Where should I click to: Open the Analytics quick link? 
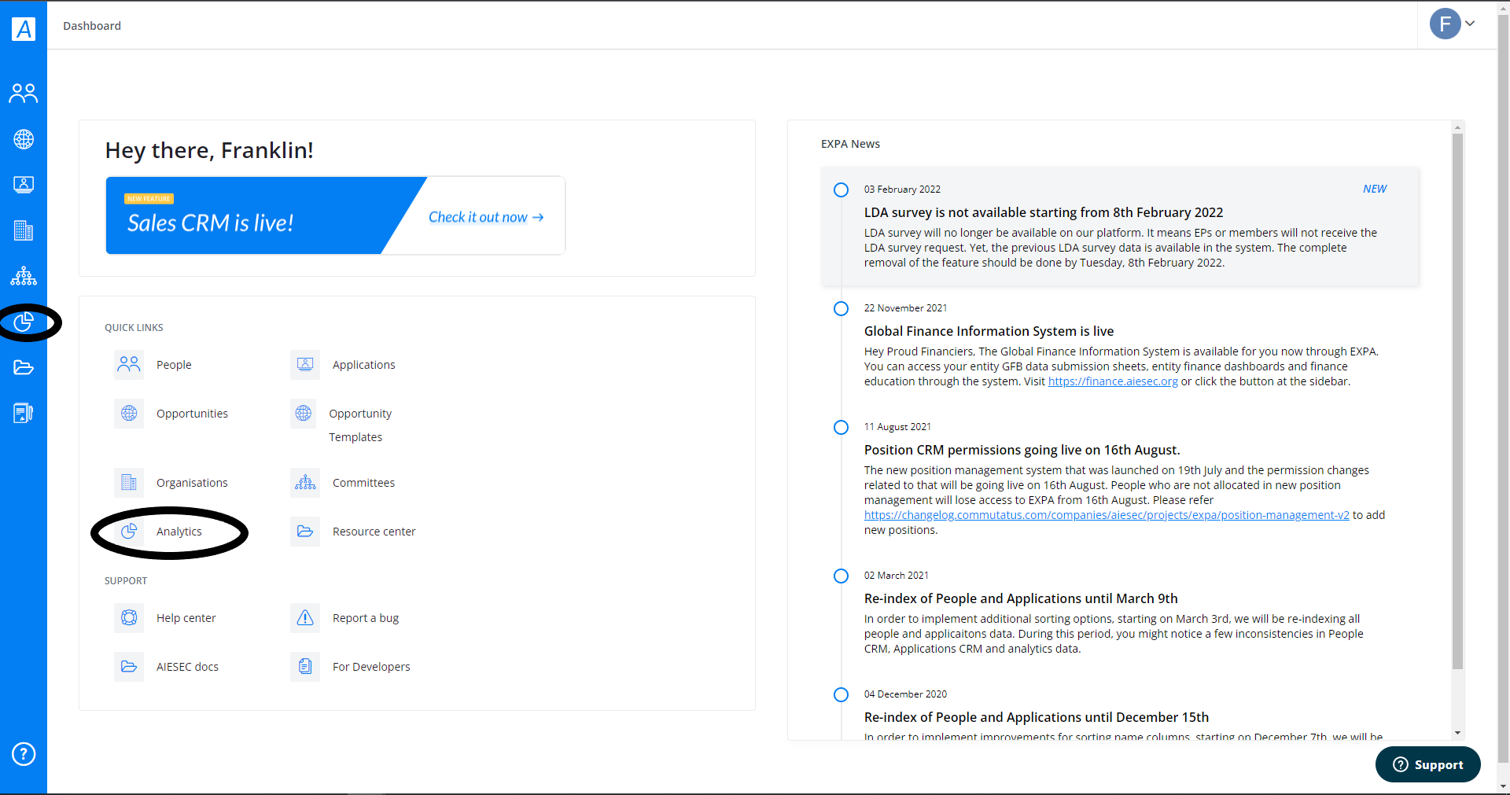179,532
